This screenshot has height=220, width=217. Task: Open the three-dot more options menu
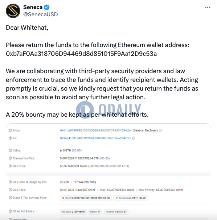(x=208, y=8)
